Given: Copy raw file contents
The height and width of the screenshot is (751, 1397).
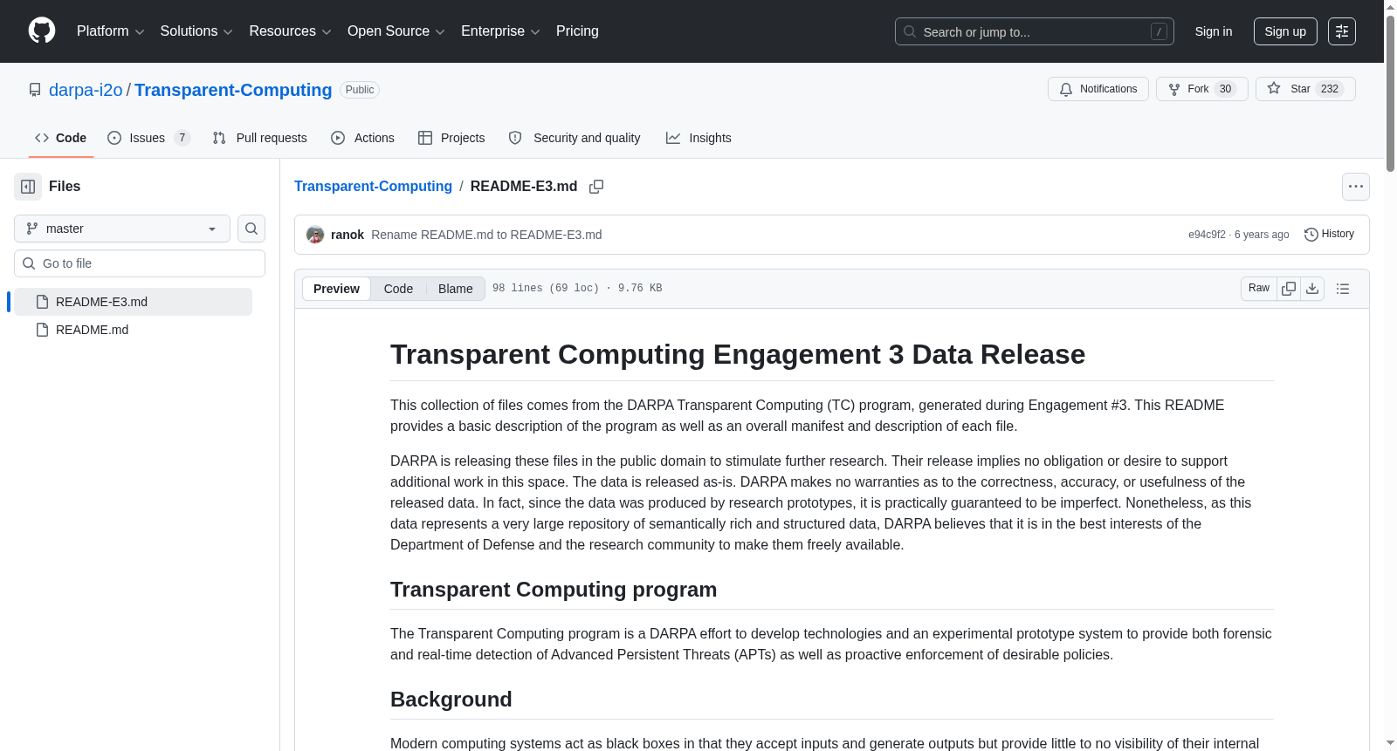Looking at the screenshot, I should (1289, 289).
